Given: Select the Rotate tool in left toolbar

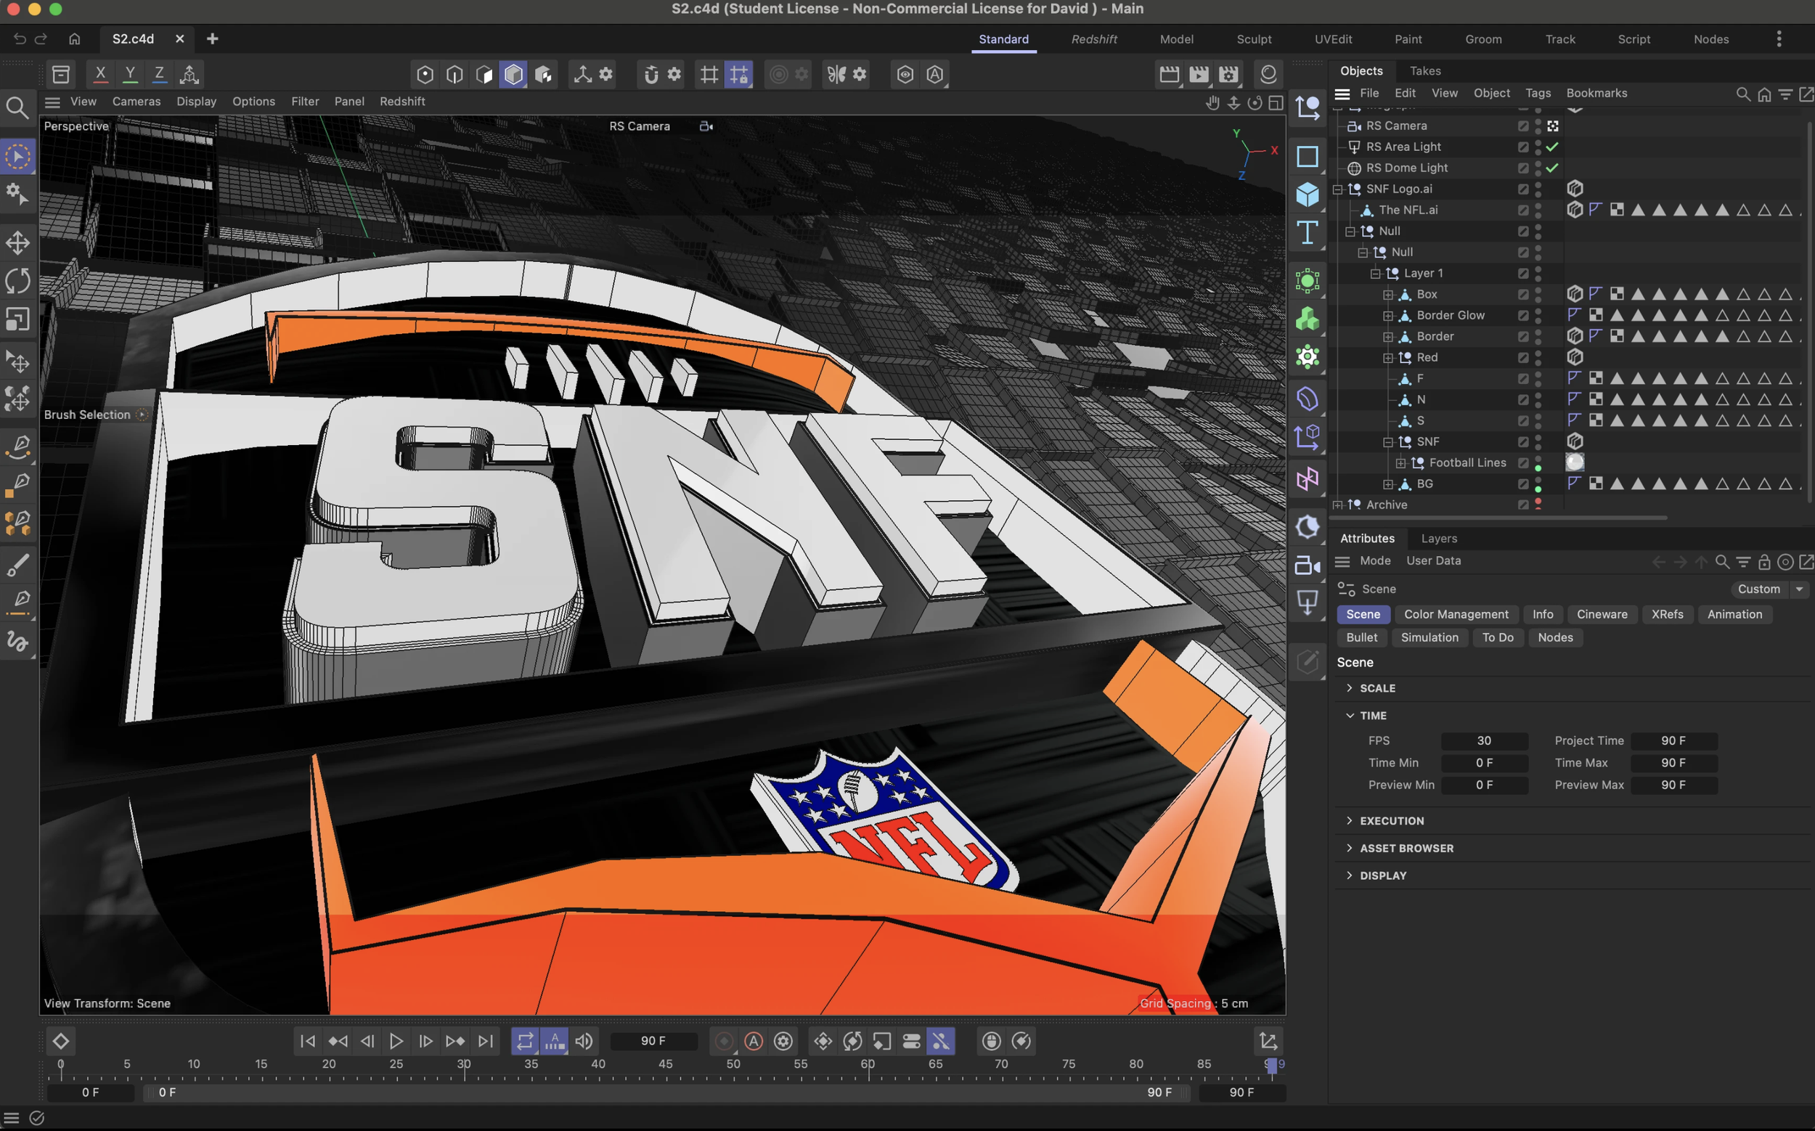Looking at the screenshot, I should click(x=17, y=281).
